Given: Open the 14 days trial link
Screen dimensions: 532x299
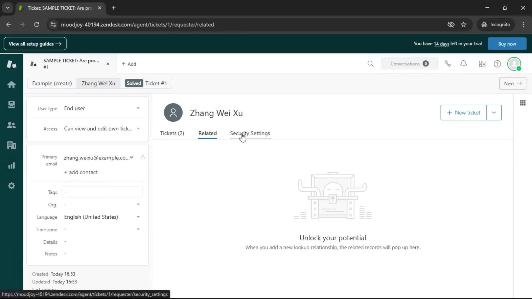Looking at the screenshot, I should [441, 44].
